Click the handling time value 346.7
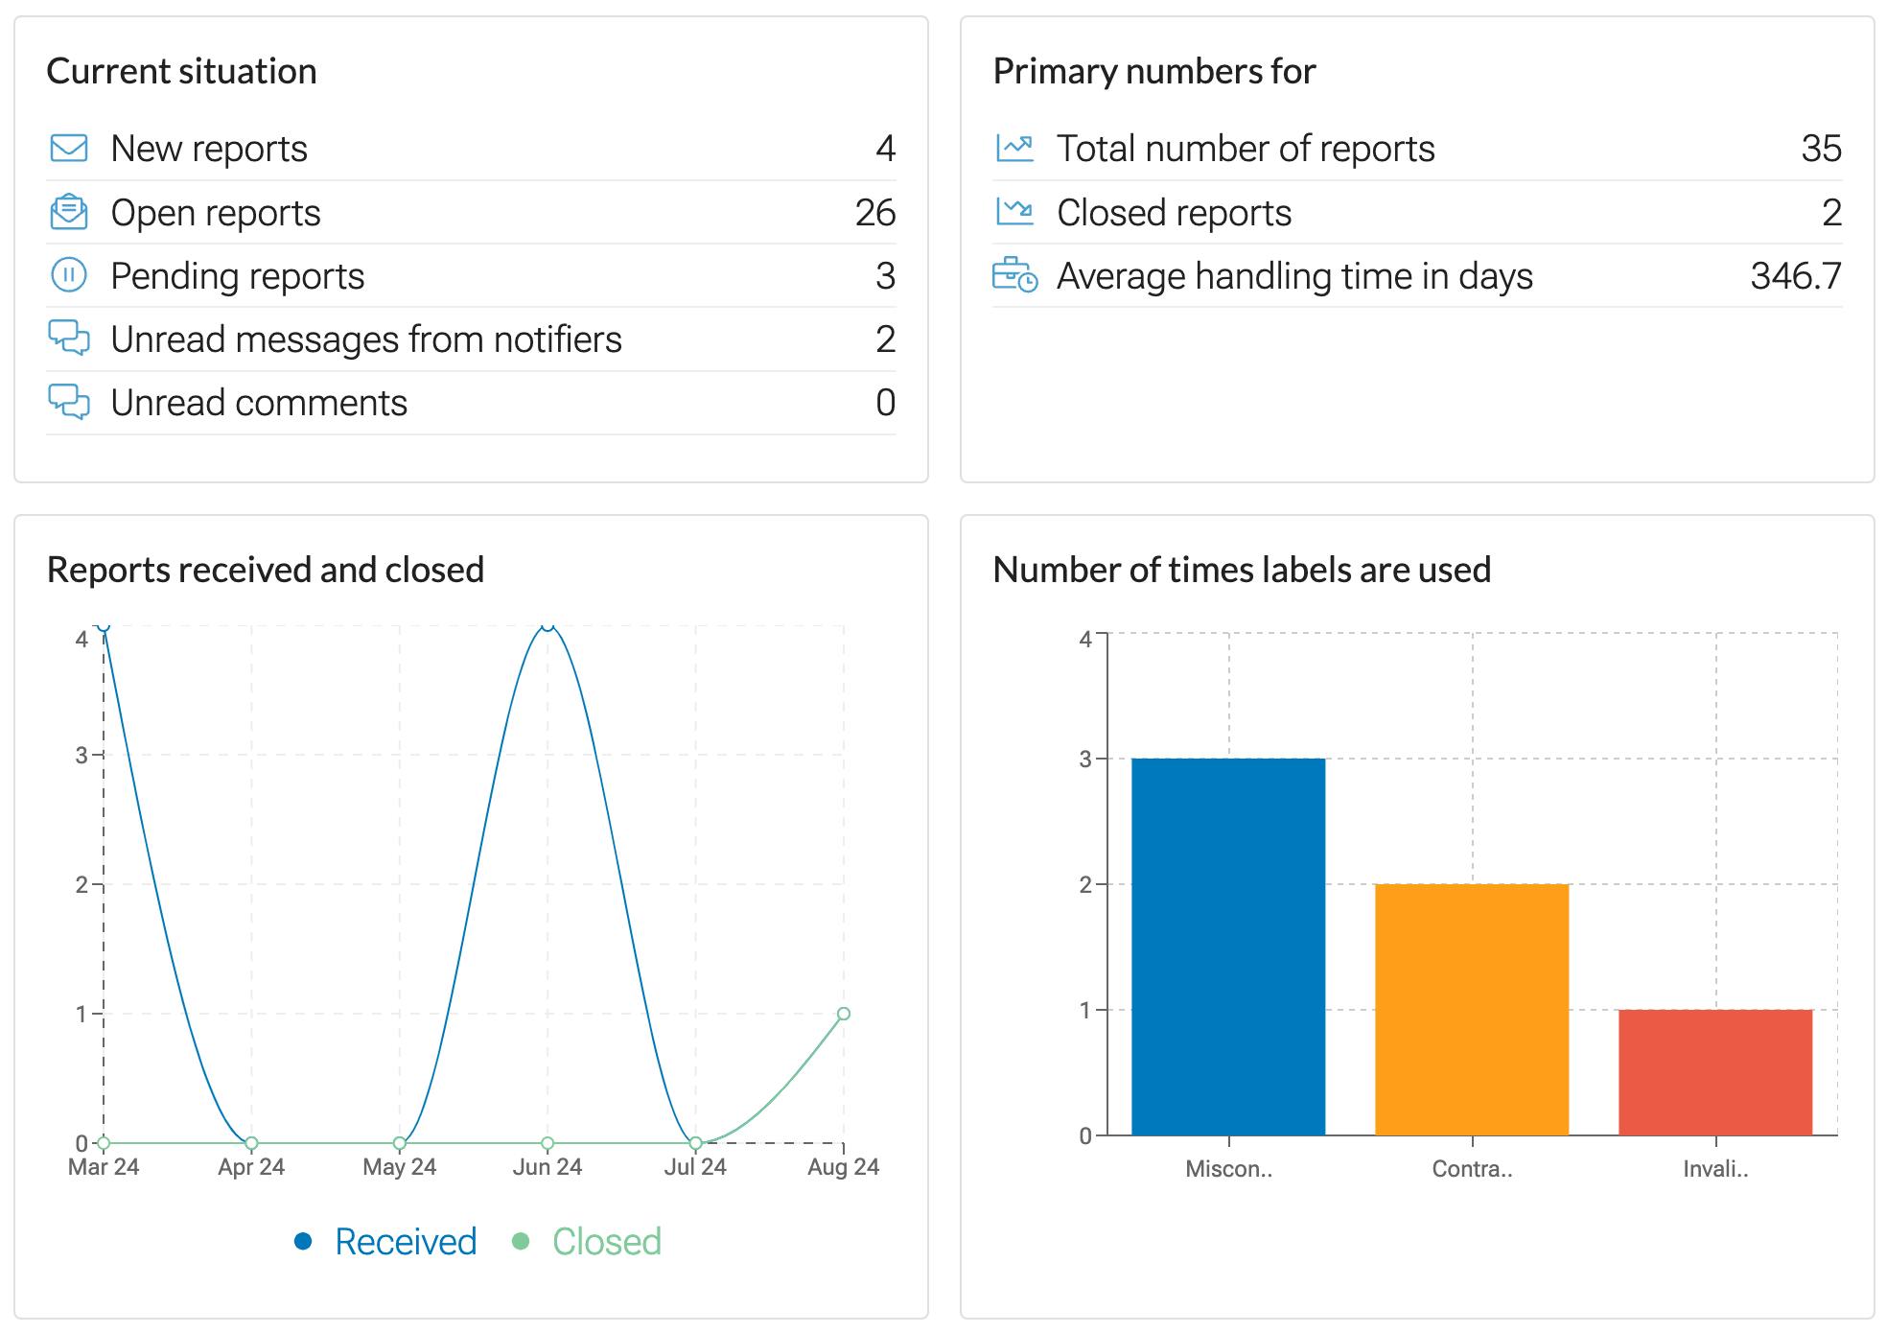1887x1333 pixels. click(1796, 276)
